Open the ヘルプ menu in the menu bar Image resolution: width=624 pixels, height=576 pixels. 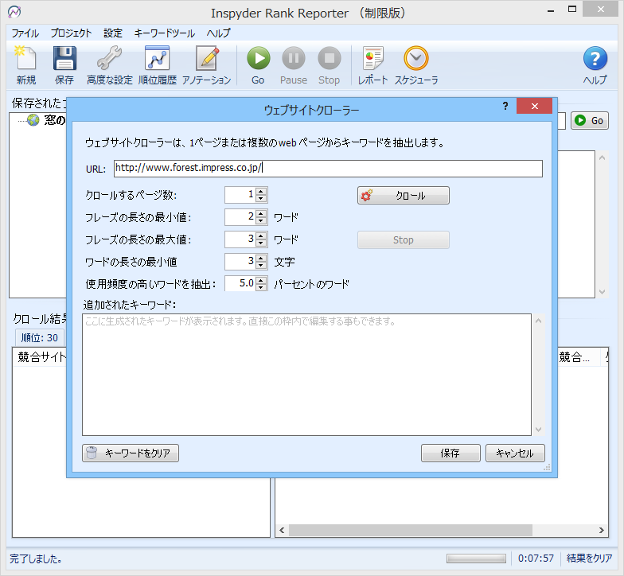click(218, 33)
